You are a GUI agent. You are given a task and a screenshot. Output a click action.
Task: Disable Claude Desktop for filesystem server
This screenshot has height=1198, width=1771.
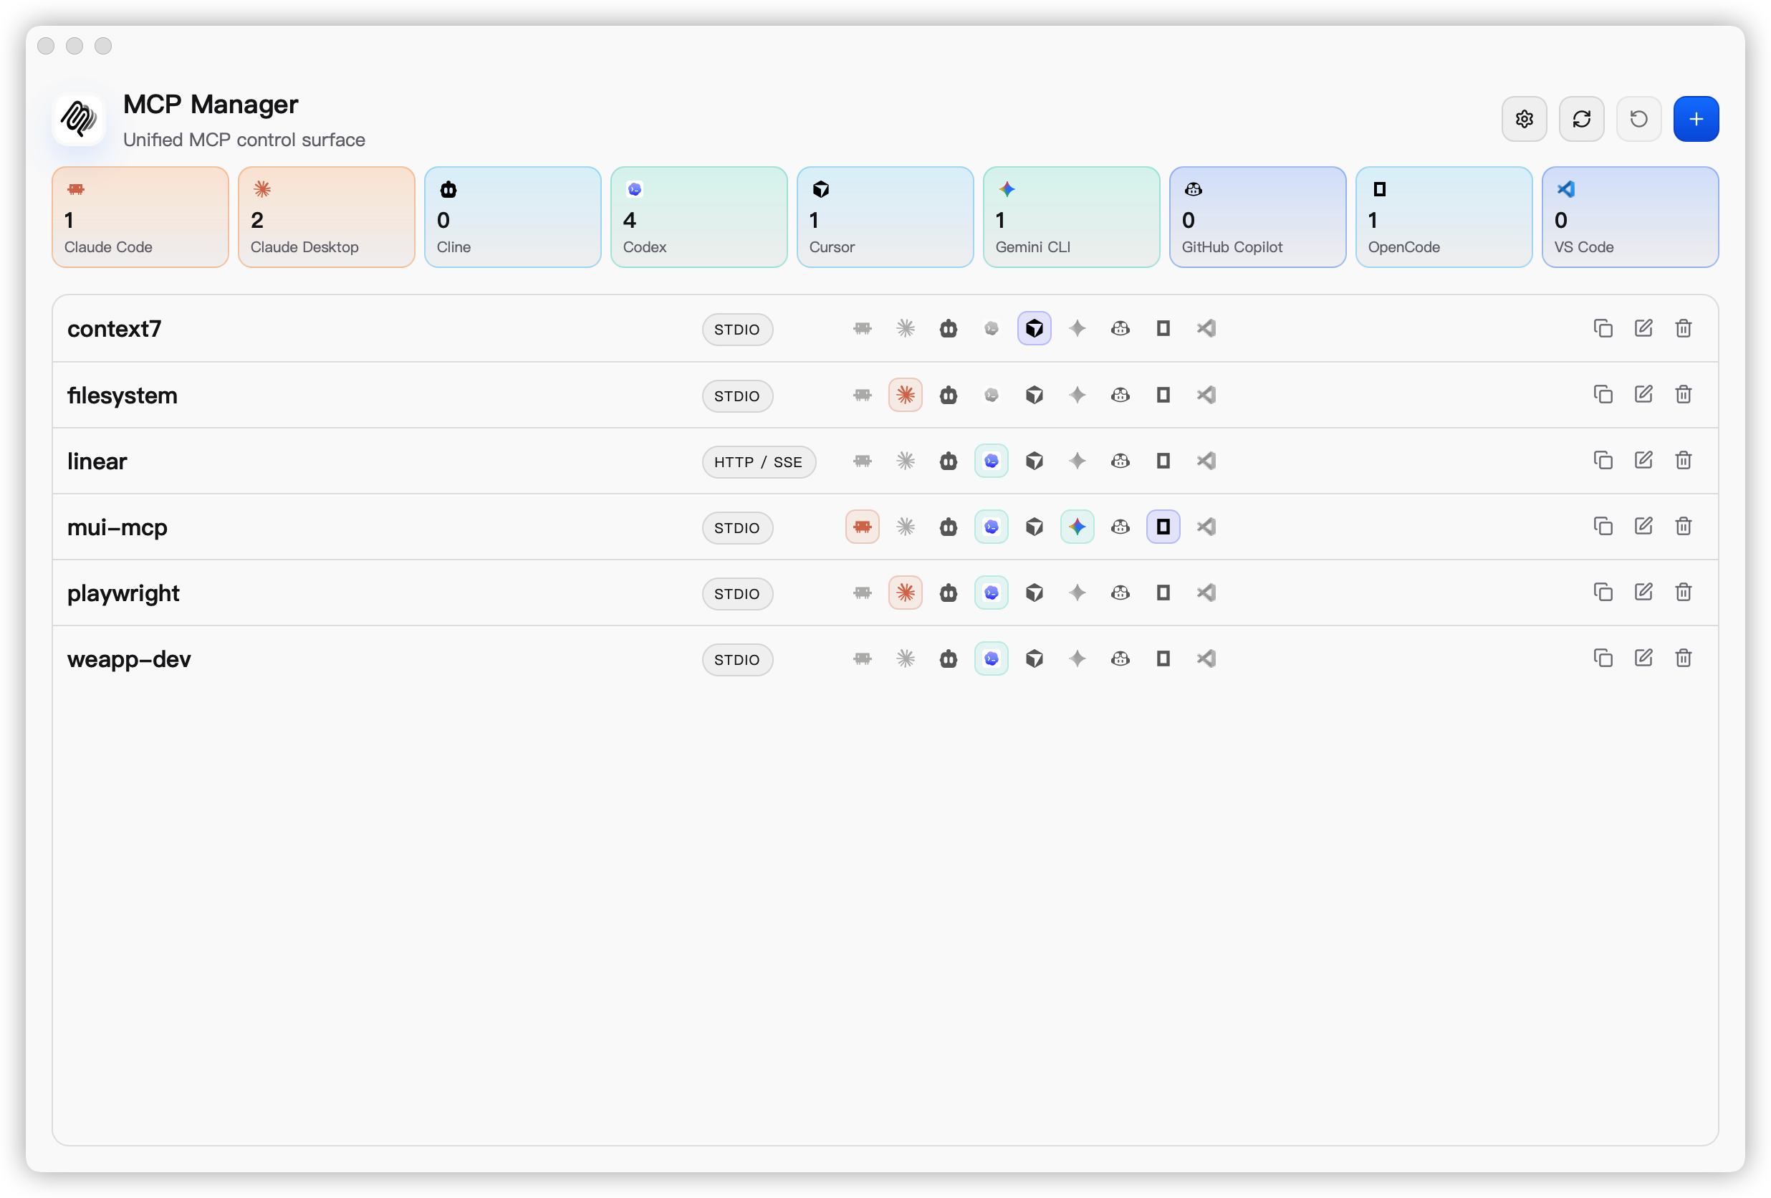click(906, 395)
